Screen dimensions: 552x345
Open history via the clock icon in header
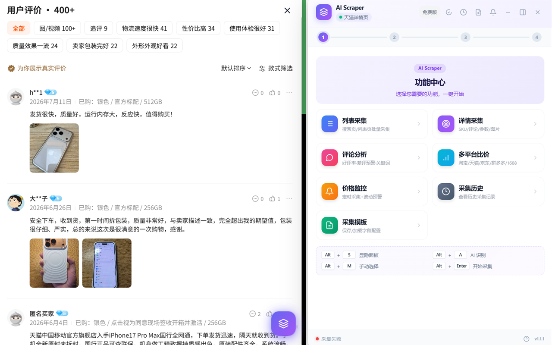463,13
